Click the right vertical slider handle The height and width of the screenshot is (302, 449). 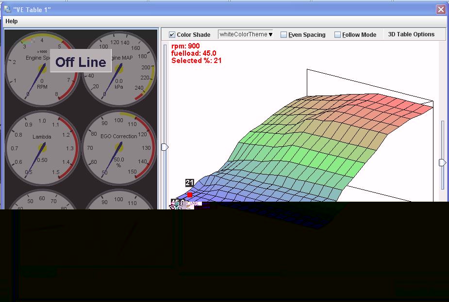point(442,163)
